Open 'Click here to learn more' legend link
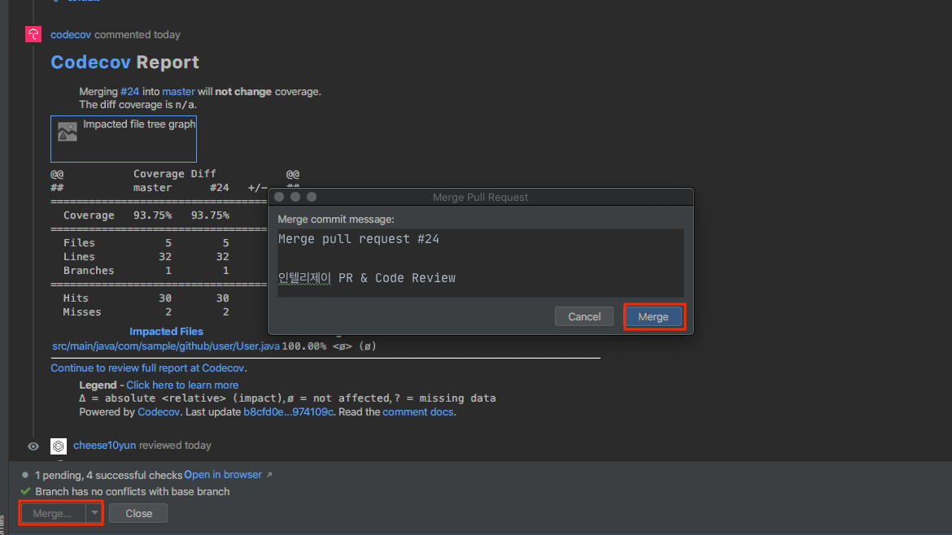The width and height of the screenshot is (952, 535). pos(182,385)
